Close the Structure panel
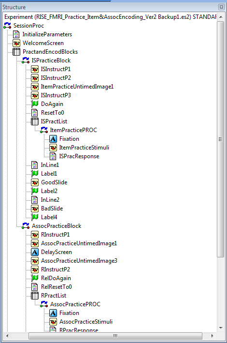 pyautogui.click(x=221, y=7)
